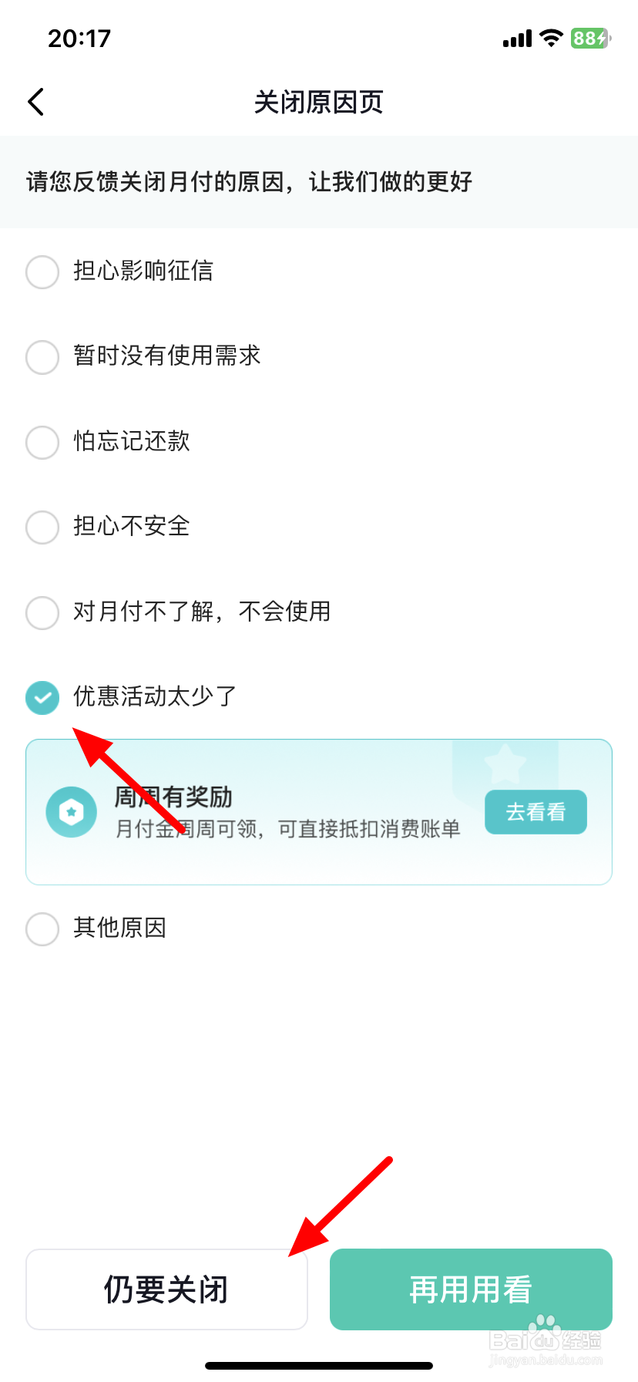Tap 去看看 to view weekly rewards

[536, 811]
